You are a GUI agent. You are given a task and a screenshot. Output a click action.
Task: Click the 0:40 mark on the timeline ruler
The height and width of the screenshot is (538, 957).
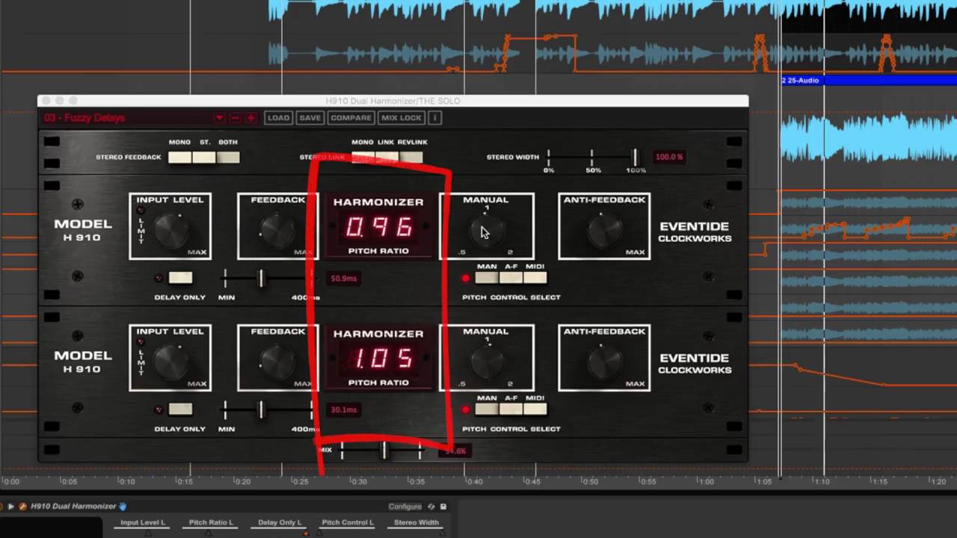[x=474, y=482]
